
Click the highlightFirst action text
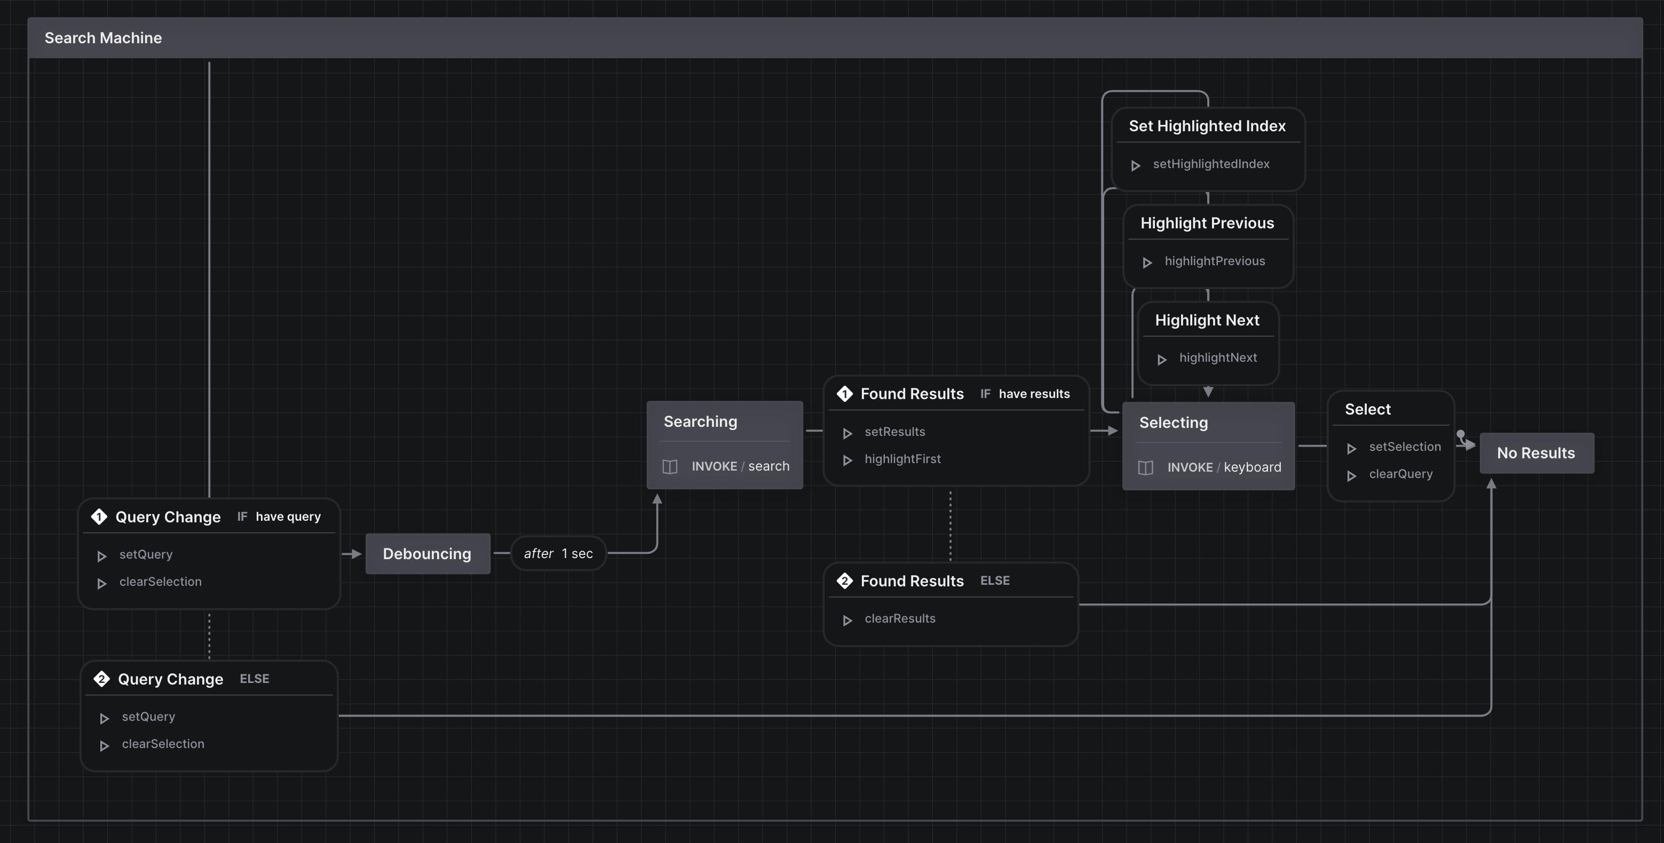[902, 459]
